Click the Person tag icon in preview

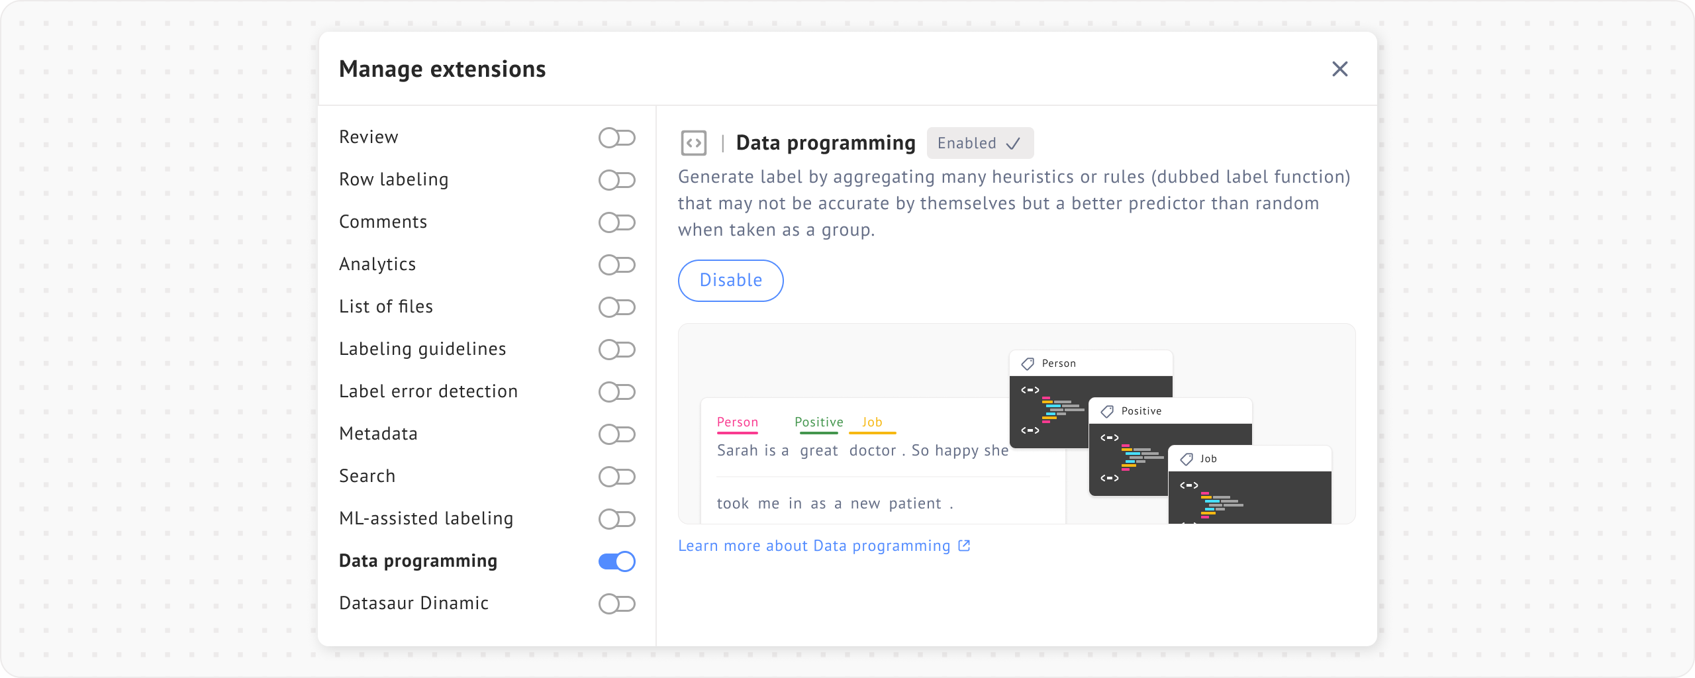[x=1028, y=363]
